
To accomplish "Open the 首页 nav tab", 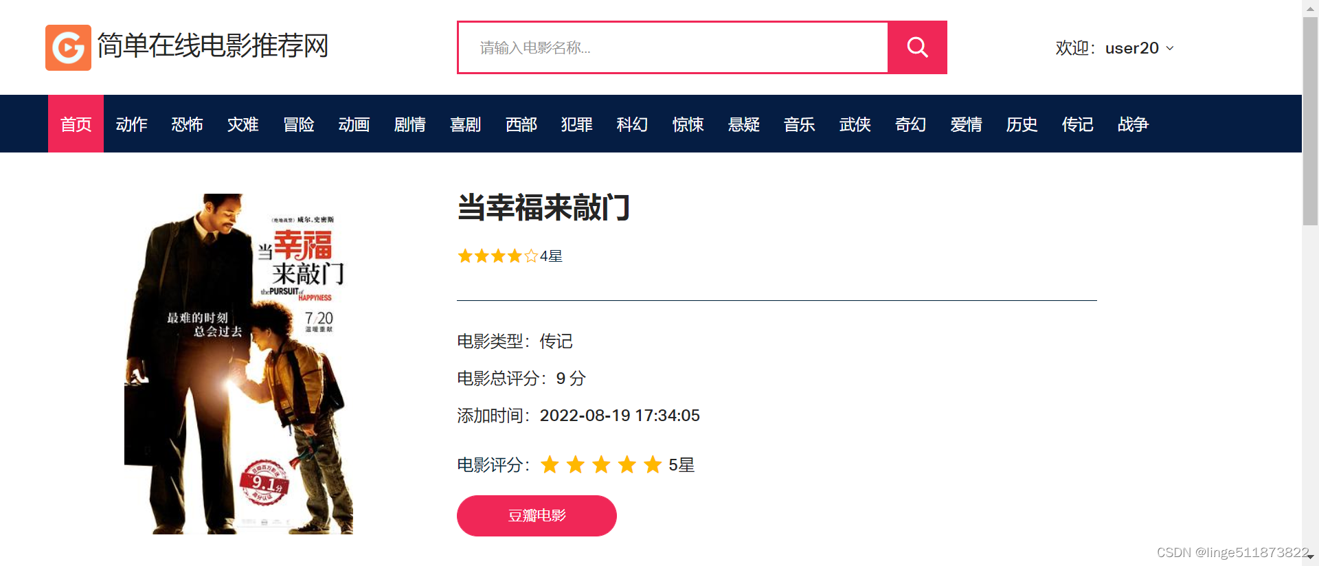I will 76,124.
